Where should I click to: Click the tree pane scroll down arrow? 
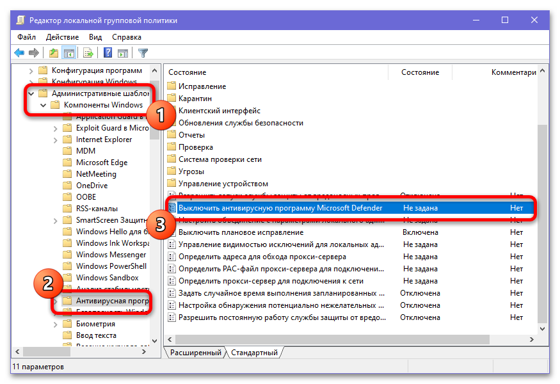154,340
